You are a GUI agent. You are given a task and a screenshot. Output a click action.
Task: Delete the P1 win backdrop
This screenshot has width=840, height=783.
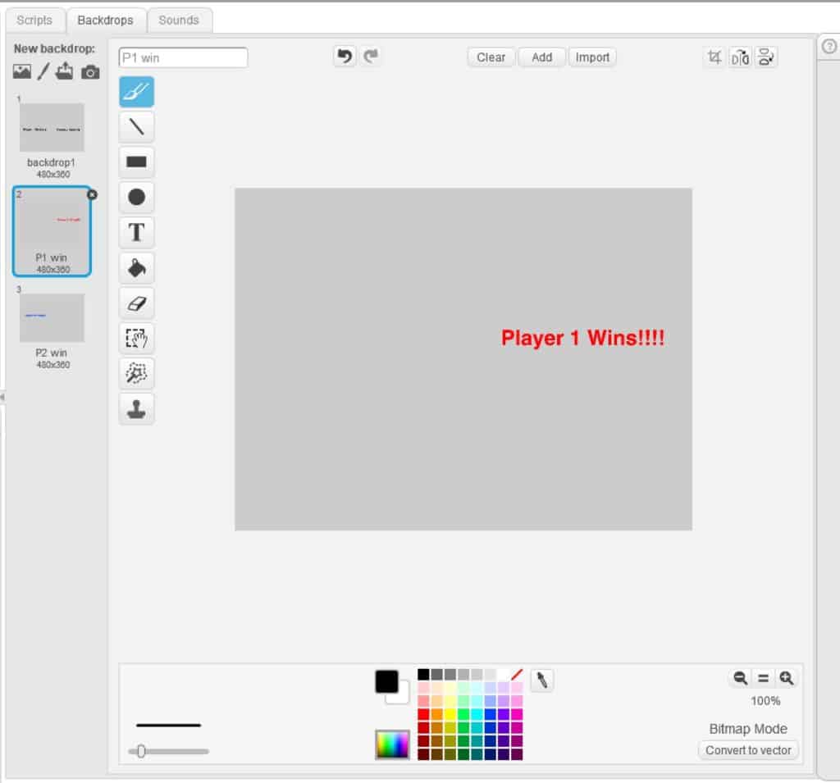(92, 194)
